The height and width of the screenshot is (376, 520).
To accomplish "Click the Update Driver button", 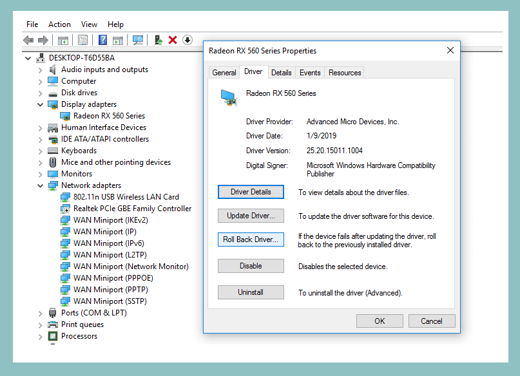I will (251, 216).
